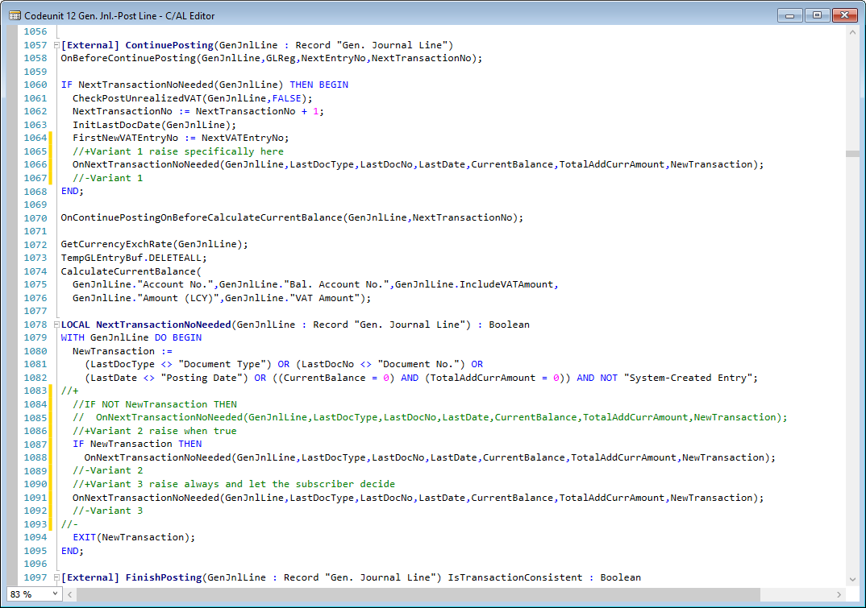Click the yellow change bar beside line 1065

click(x=52, y=151)
